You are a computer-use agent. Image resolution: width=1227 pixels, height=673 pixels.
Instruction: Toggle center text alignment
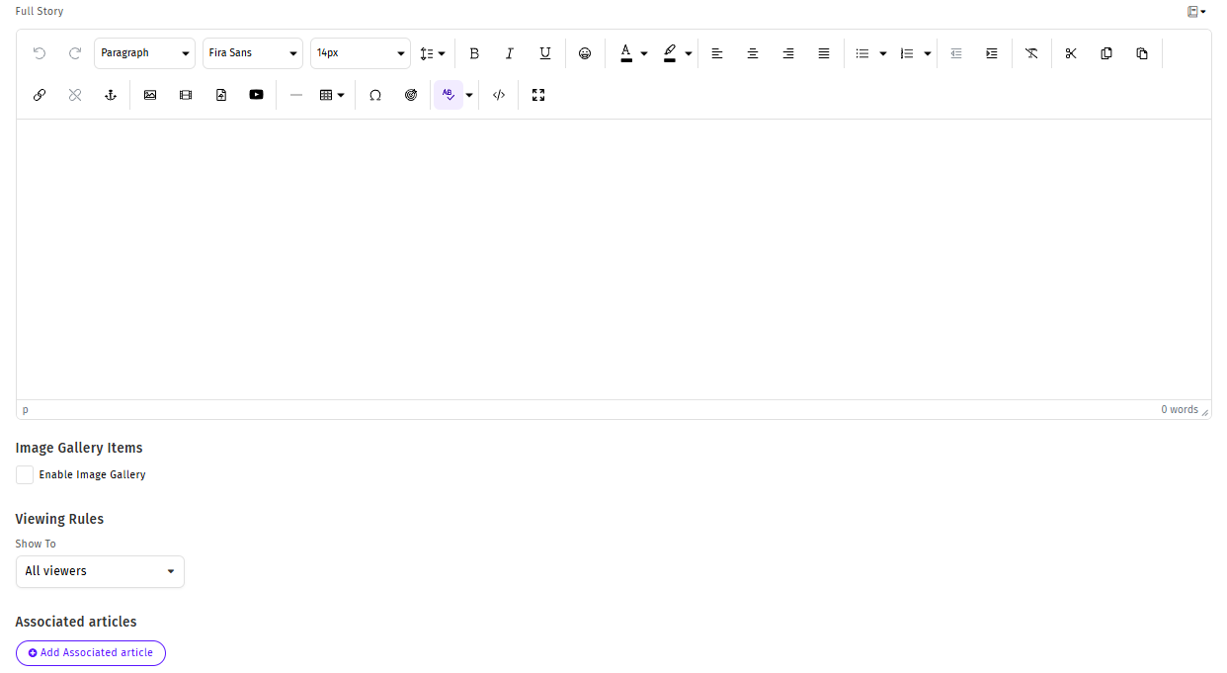coord(753,53)
